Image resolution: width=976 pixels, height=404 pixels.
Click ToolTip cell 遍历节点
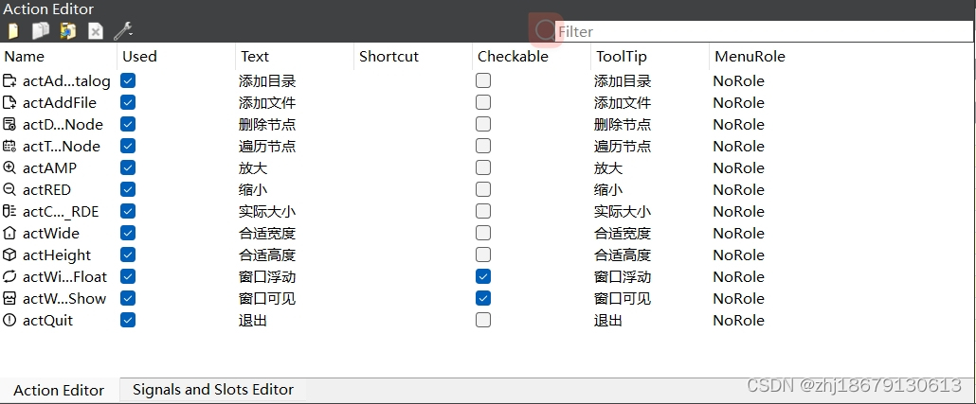623,146
